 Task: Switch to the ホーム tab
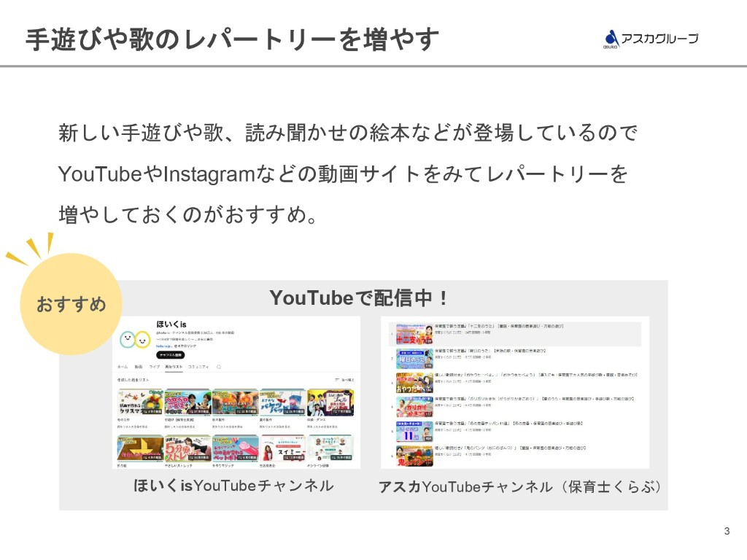(122, 366)
